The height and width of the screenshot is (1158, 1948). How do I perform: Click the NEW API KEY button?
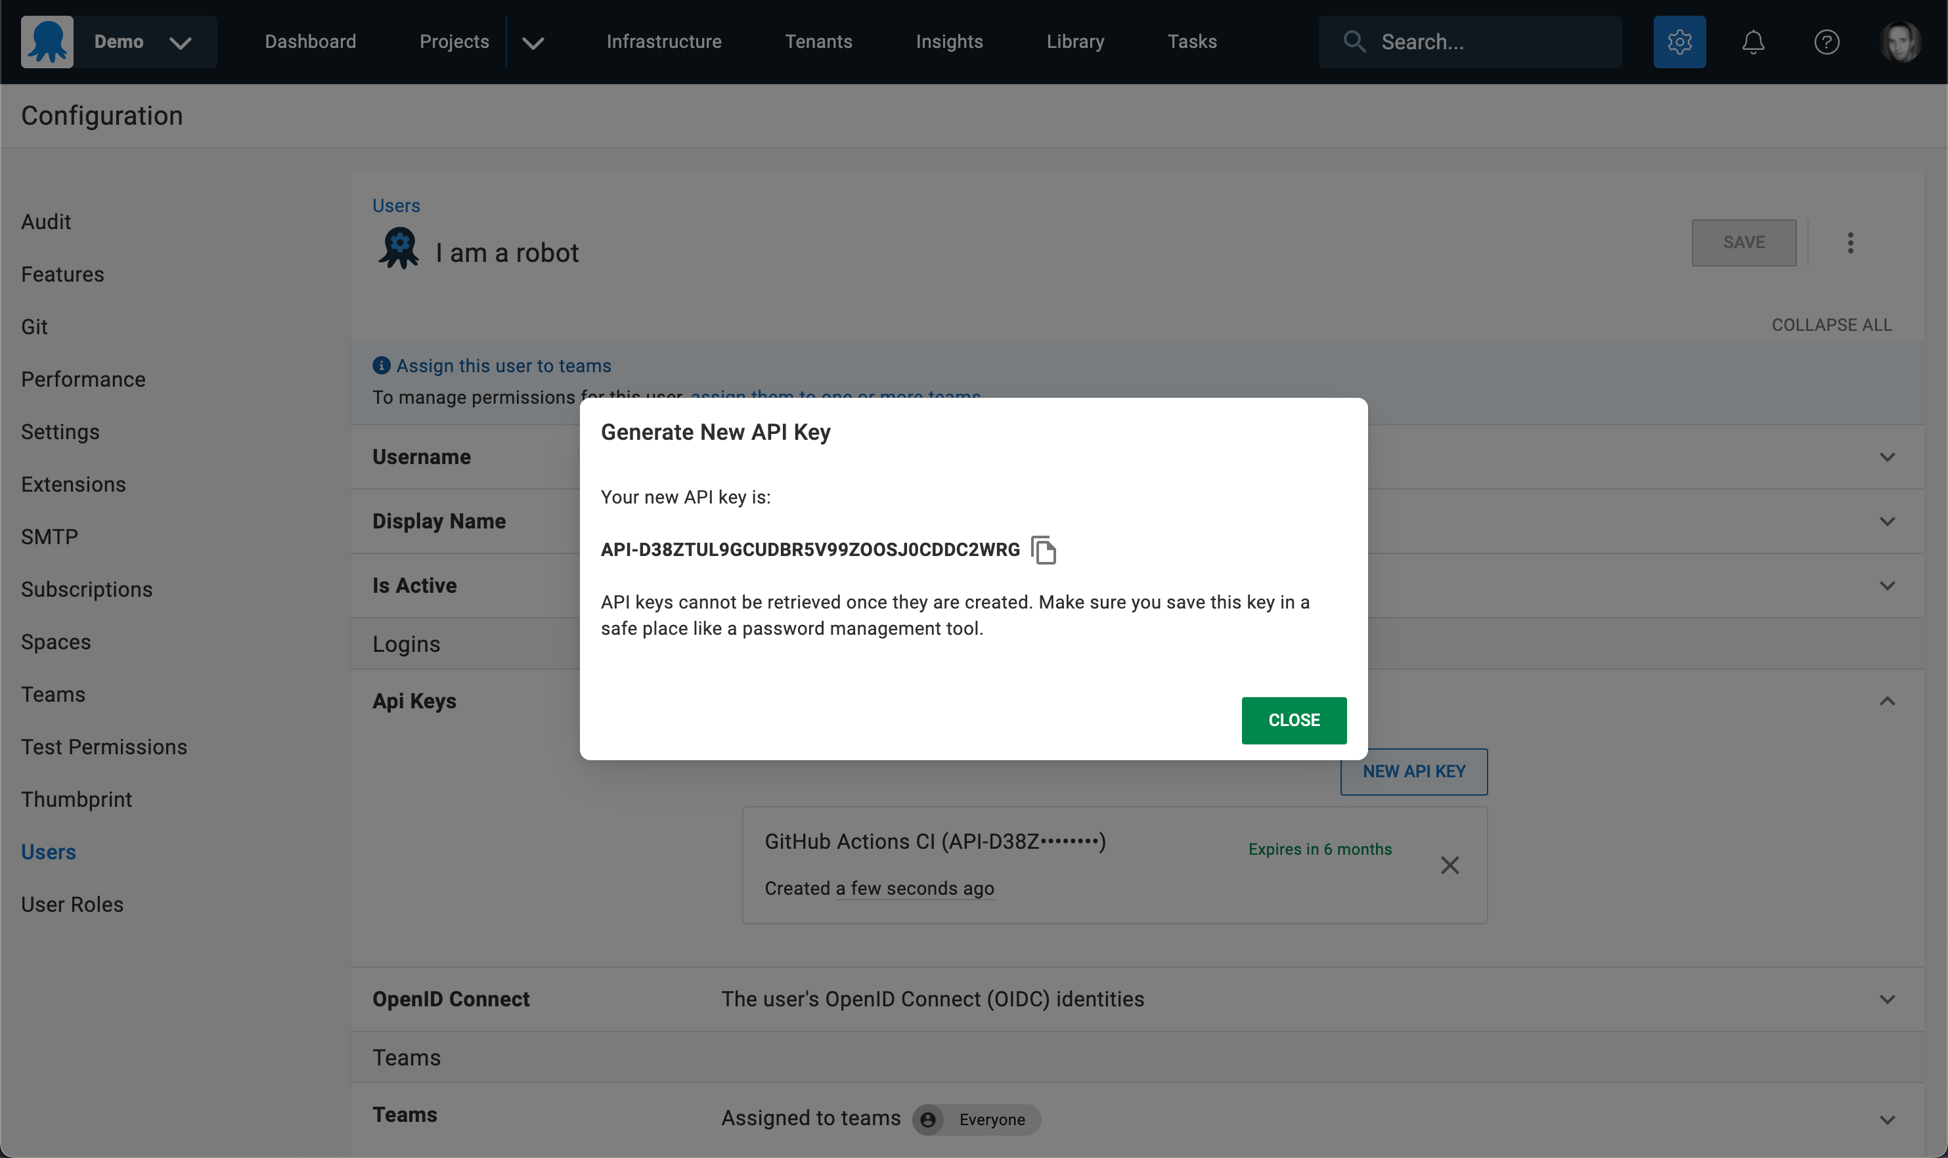[1413, 771]
